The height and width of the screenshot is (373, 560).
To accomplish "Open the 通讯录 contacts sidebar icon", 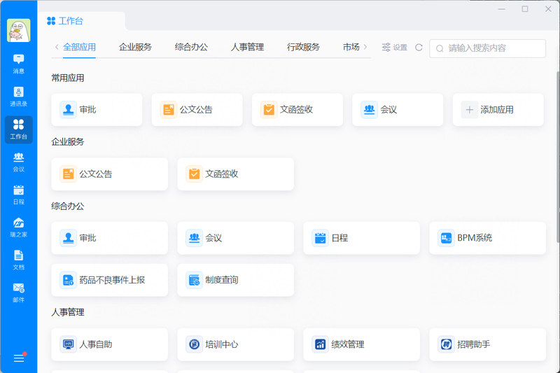I will coord(19,97).
